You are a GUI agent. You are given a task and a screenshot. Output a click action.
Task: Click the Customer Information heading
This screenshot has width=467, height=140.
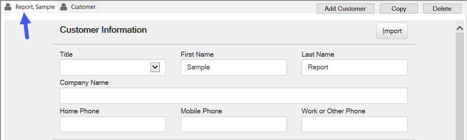103,30
